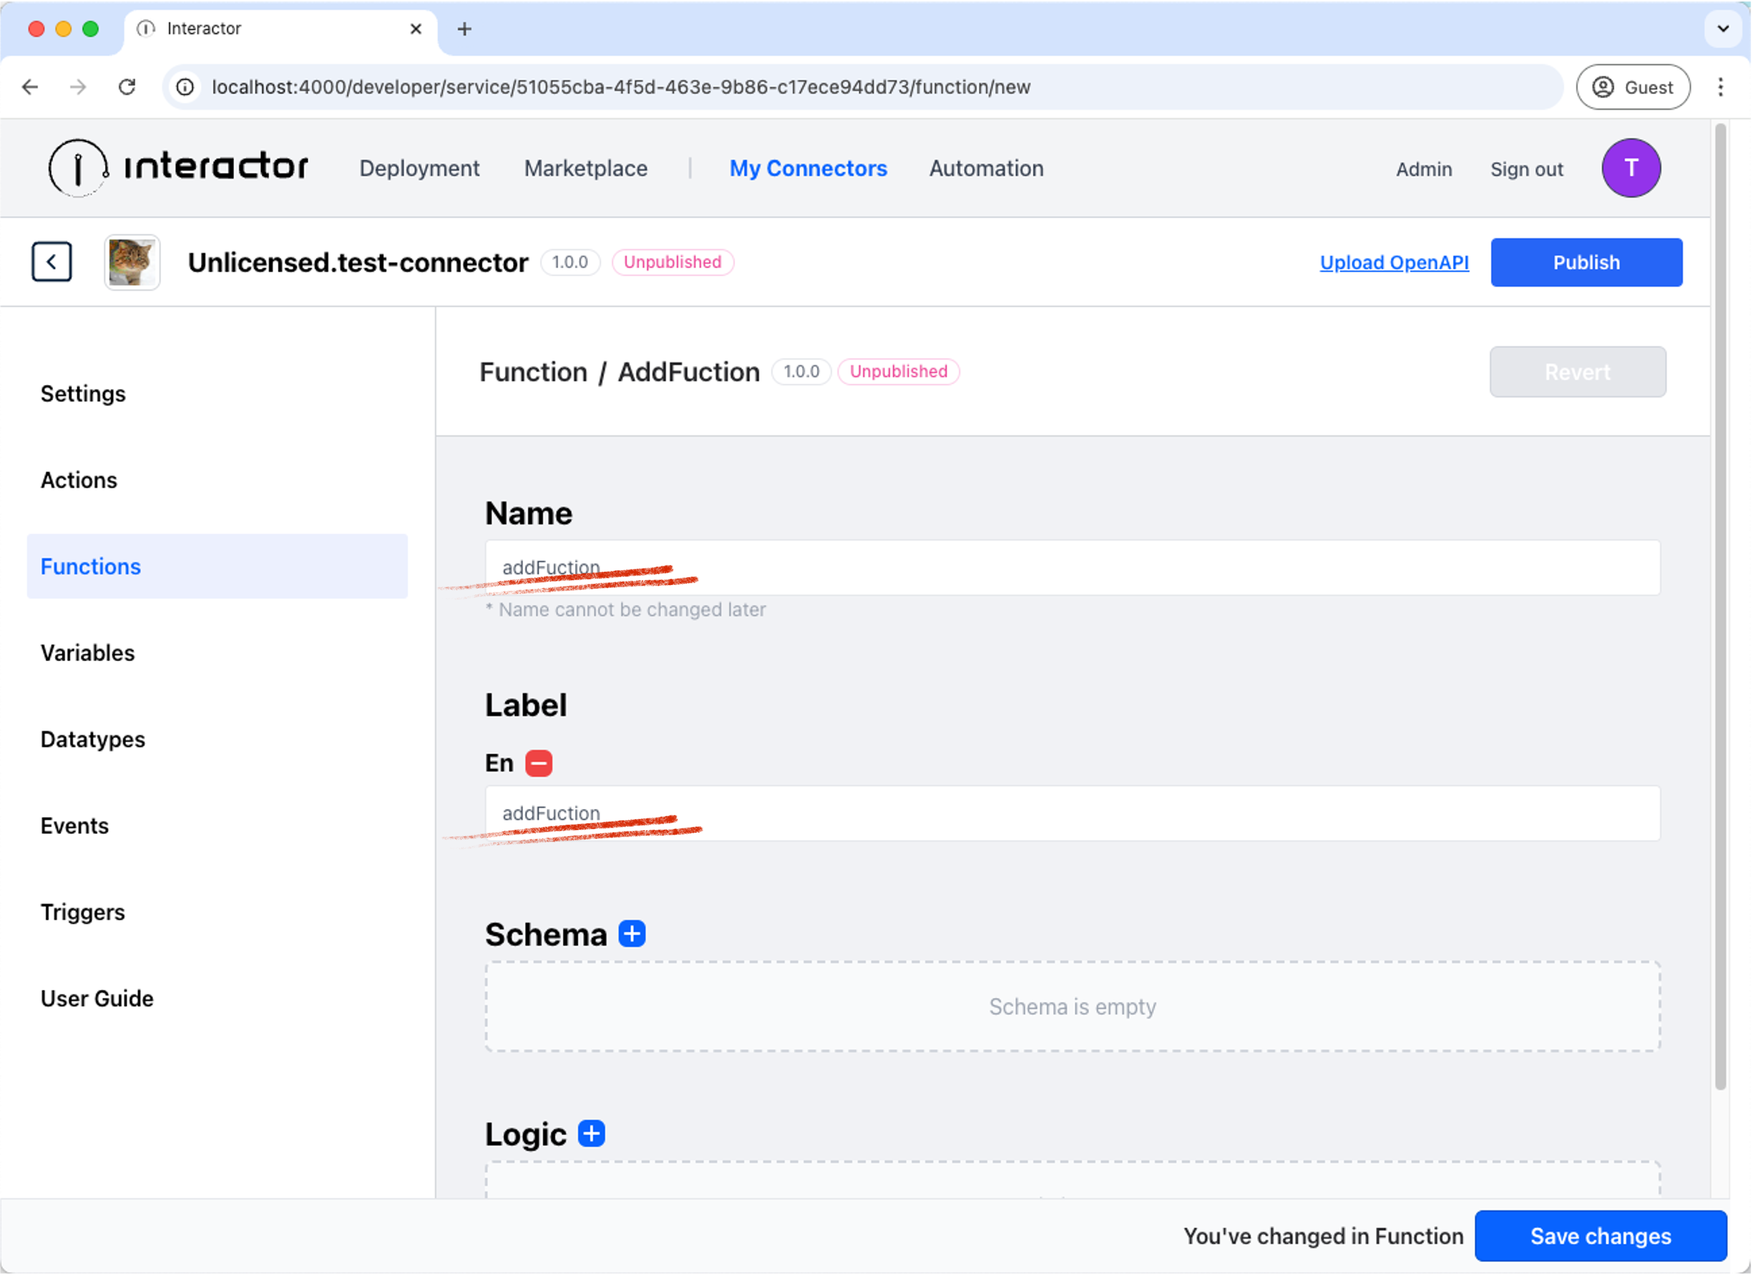Open a new browser tab
This screenshot has width=1753, height=1275.
464,29
